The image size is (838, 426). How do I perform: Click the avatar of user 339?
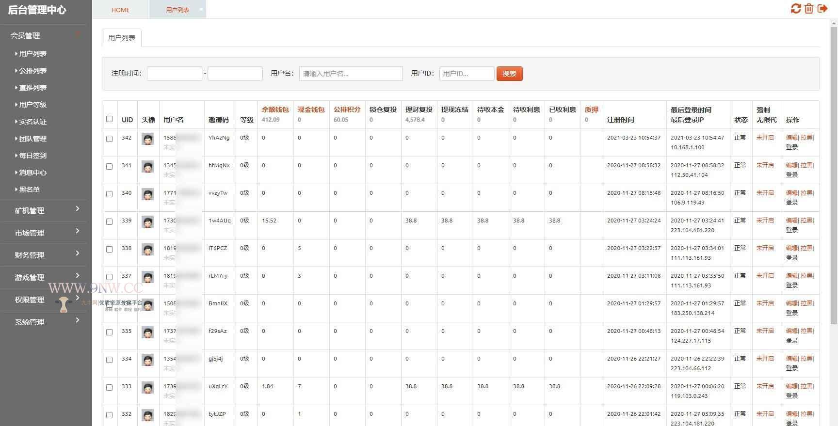pos(148,222)
